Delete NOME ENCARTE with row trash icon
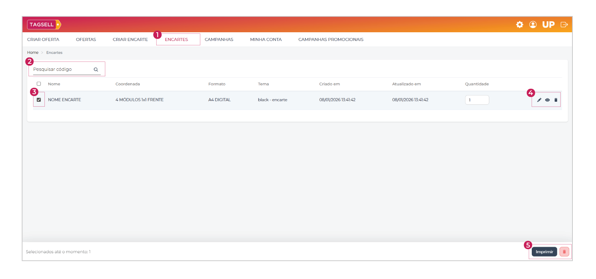 click(556, 100)
